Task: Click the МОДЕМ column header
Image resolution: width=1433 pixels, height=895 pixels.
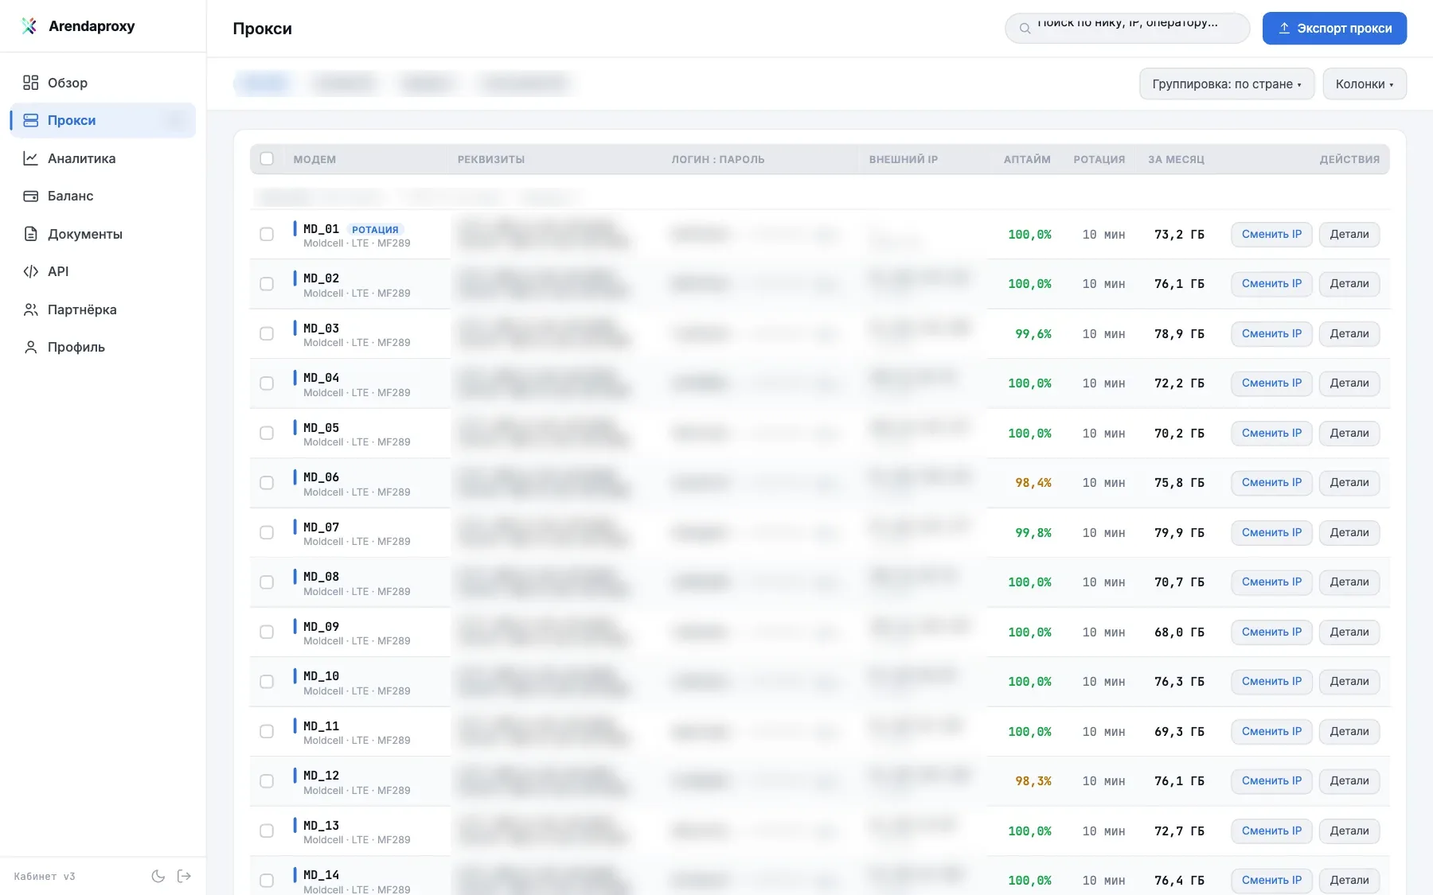Action: click(314, 159)
